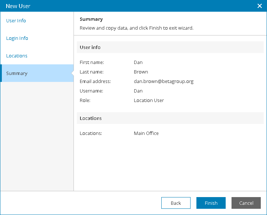Click the Summary heading at the top
This screenshot has width=267, height=215.
[91, 19]
